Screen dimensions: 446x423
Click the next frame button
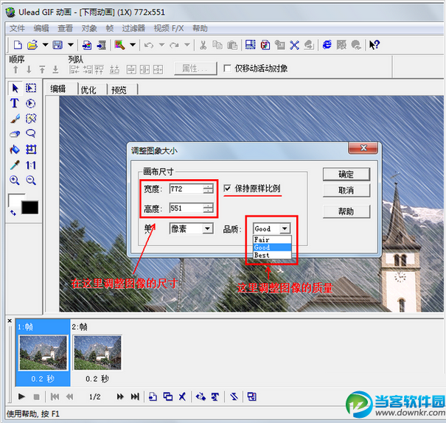[x=120, y=396]
